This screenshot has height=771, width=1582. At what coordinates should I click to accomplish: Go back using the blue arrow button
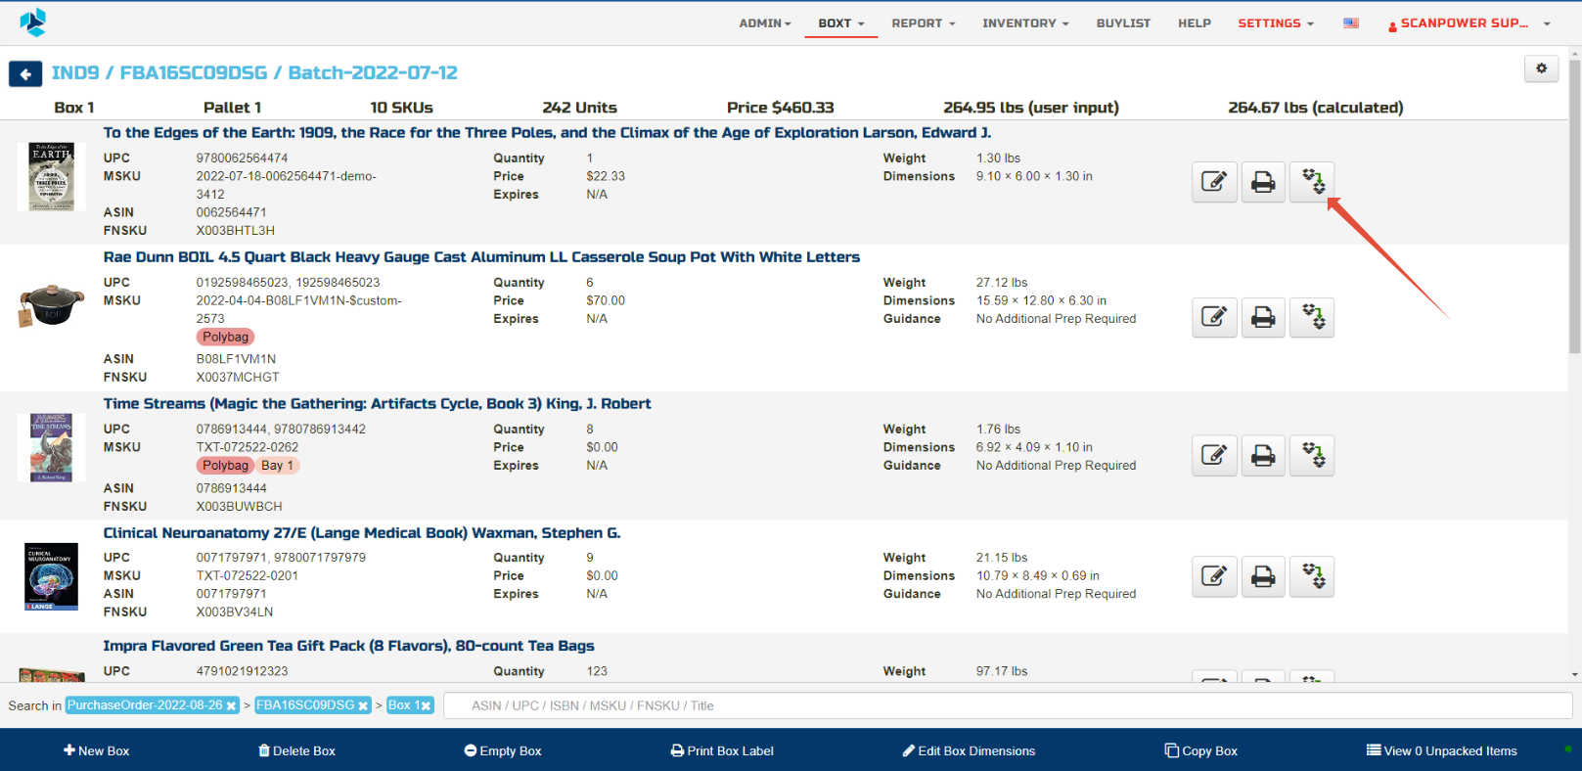tap(25, 73)
